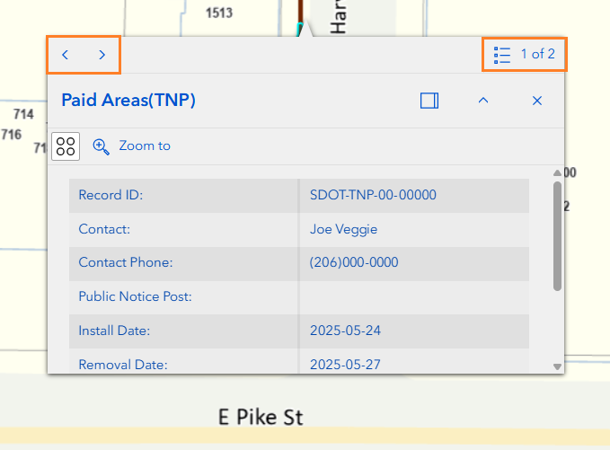Click the four-circles actions icon
This screenshot has height=450, width=610.
coord(66,146)
